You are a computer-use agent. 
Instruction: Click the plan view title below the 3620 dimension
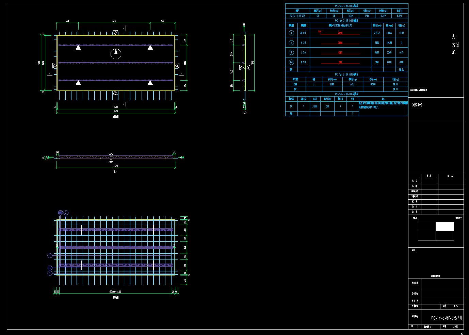tap(116, 117)
